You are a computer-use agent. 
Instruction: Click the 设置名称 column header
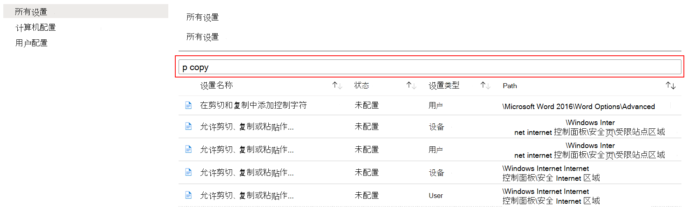216,85
